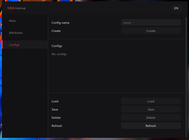Open the Main tab in sidebar
This screenshot has width=189, height=140.
click(25, 21)
